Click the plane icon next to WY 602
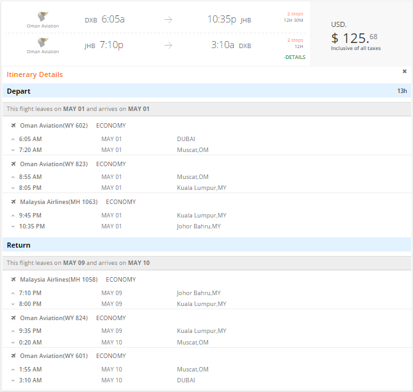The height and width of the screenshot is (392, 413). pyautogui.click(x=13, y=125)
